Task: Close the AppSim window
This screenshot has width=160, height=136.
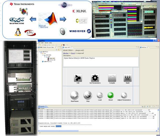Action: [158, 40]
